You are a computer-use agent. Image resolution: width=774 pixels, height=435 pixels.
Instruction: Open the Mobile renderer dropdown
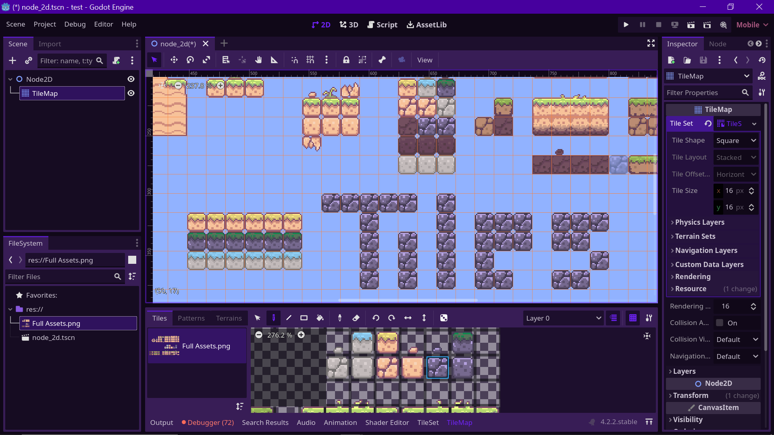tap(752, 25)
